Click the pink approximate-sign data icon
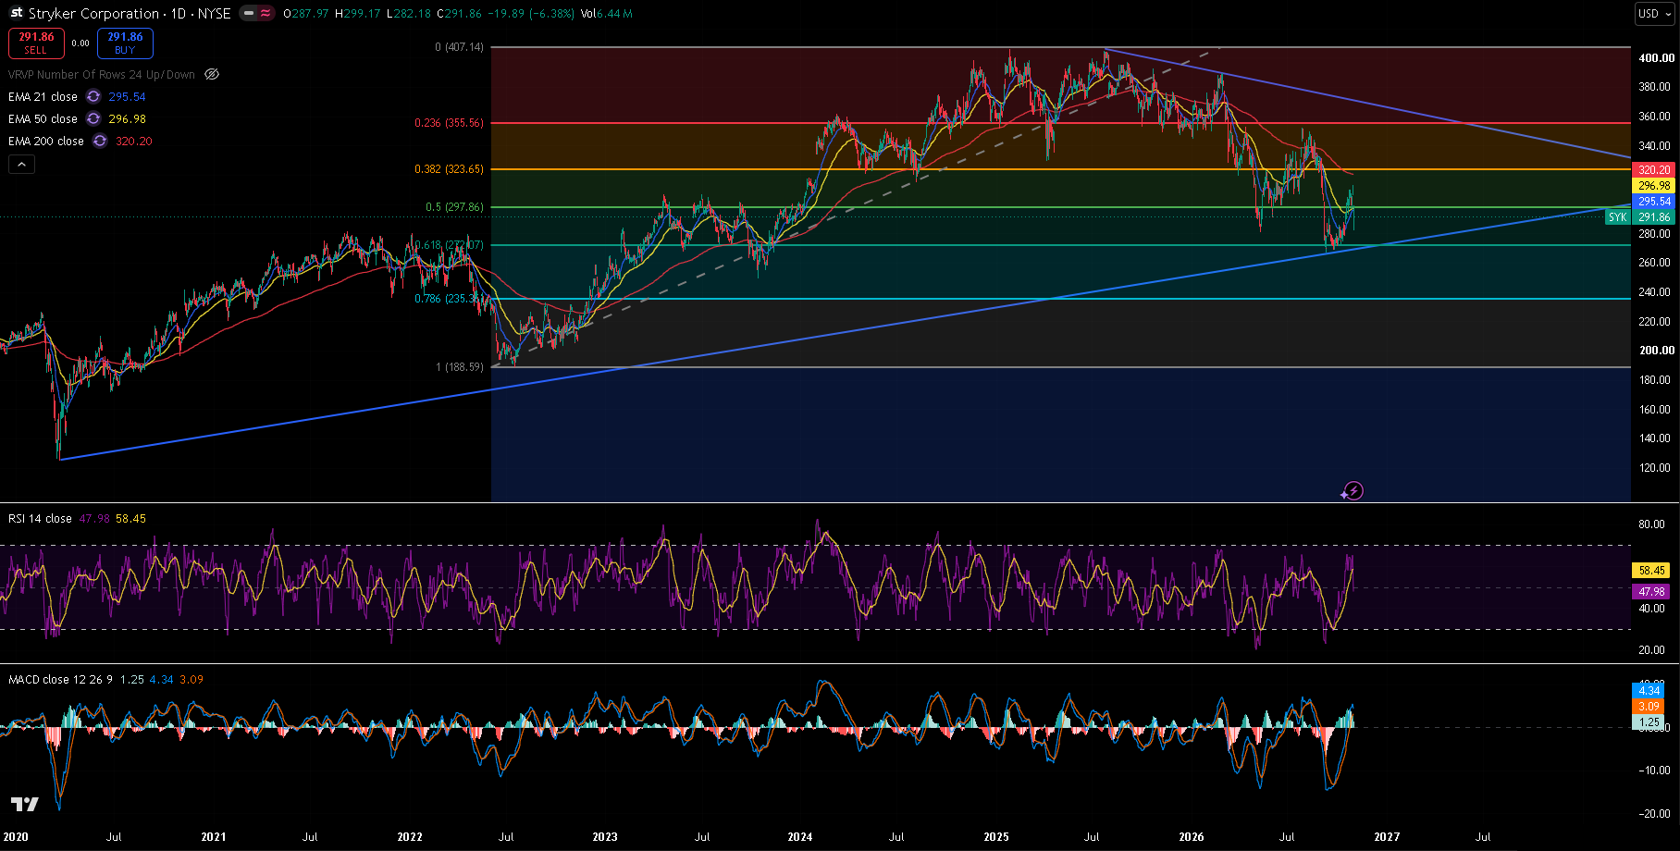1680x851 pixels. [266, 13]
